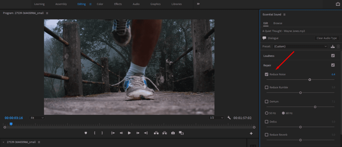
Task: Click the Mark In button
Action: 95,133
